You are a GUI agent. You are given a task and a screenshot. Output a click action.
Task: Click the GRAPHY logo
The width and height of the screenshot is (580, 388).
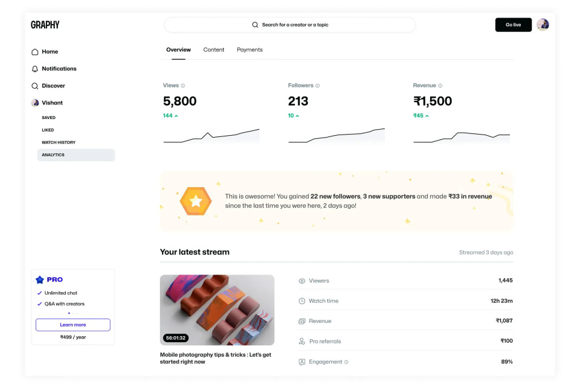tap(45, 25)
